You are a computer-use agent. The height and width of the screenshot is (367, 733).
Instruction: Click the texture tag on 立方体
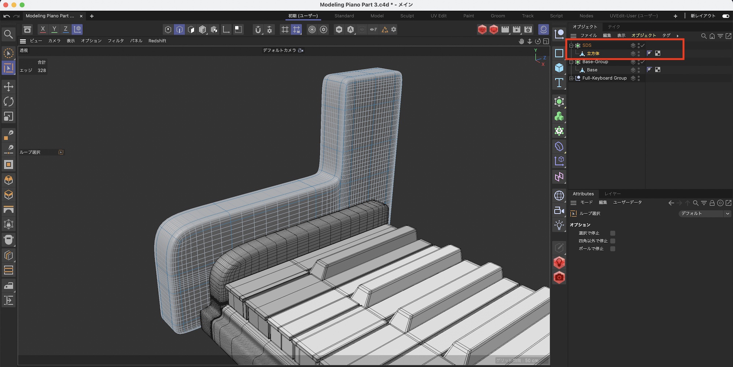point(658,54)
